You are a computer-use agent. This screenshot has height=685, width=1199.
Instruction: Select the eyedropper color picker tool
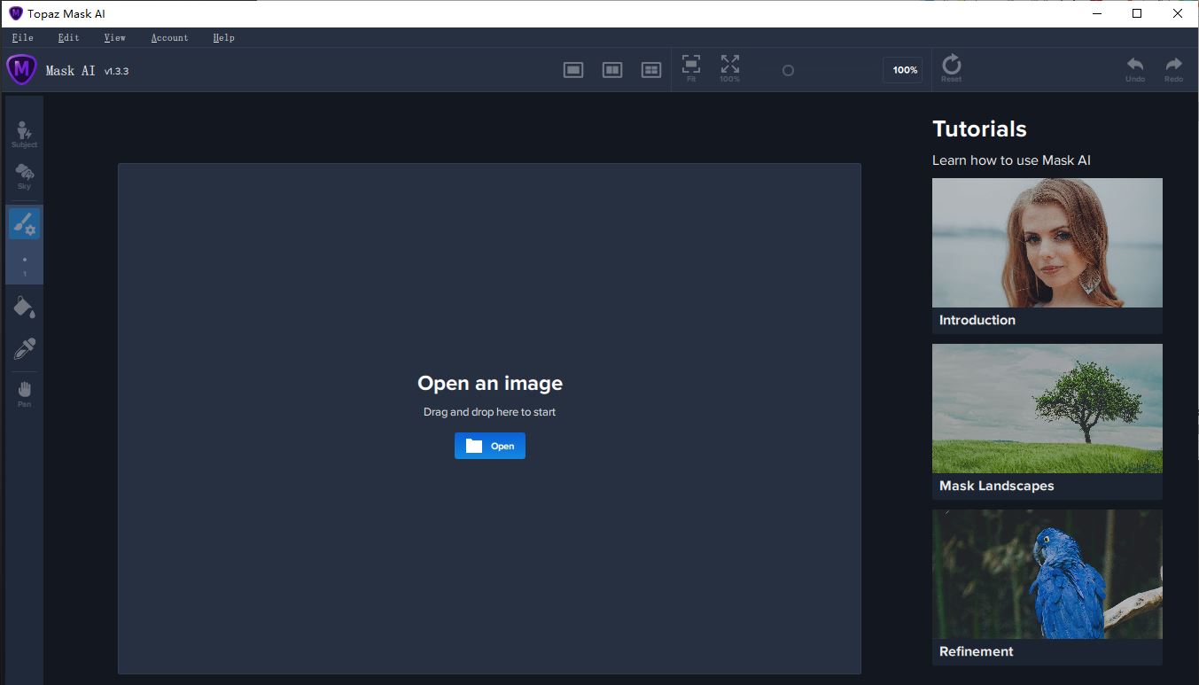(x=24, y=348)
